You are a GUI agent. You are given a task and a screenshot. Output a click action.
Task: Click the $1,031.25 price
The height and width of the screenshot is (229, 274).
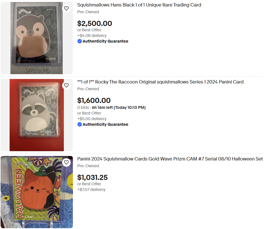tap(92, 178)
